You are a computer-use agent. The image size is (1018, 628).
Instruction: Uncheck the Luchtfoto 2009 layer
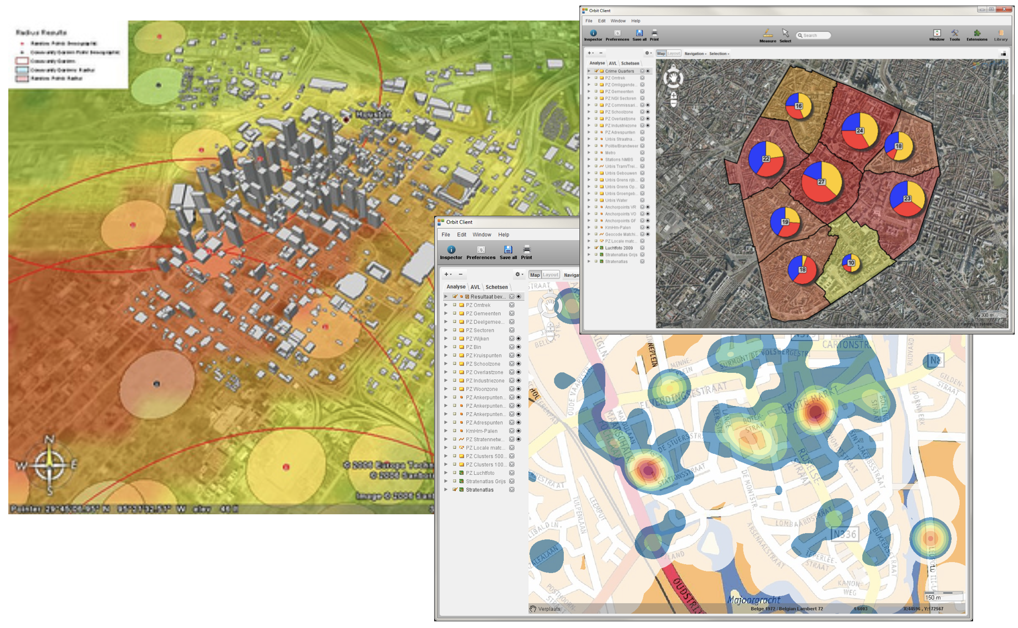597,248
